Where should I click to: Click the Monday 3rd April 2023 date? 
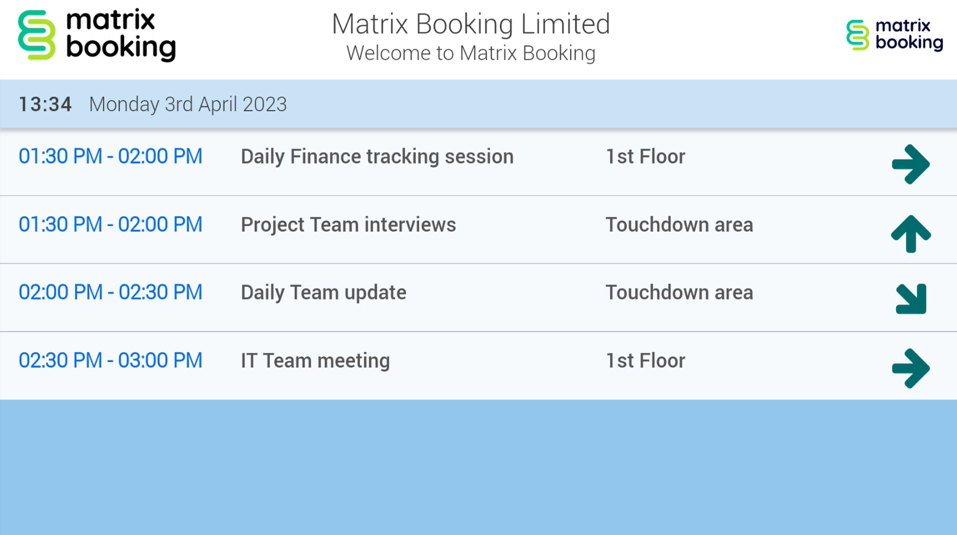188,104
